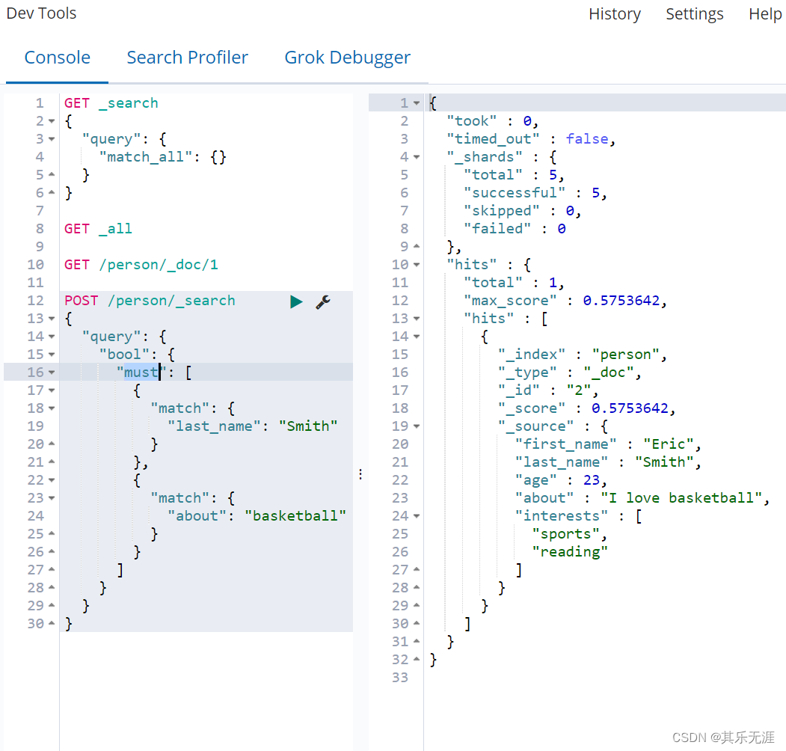This screenshot has width=786, height=751.
Task: Collapse the hits array at output line 13
Action: [417, 319]
